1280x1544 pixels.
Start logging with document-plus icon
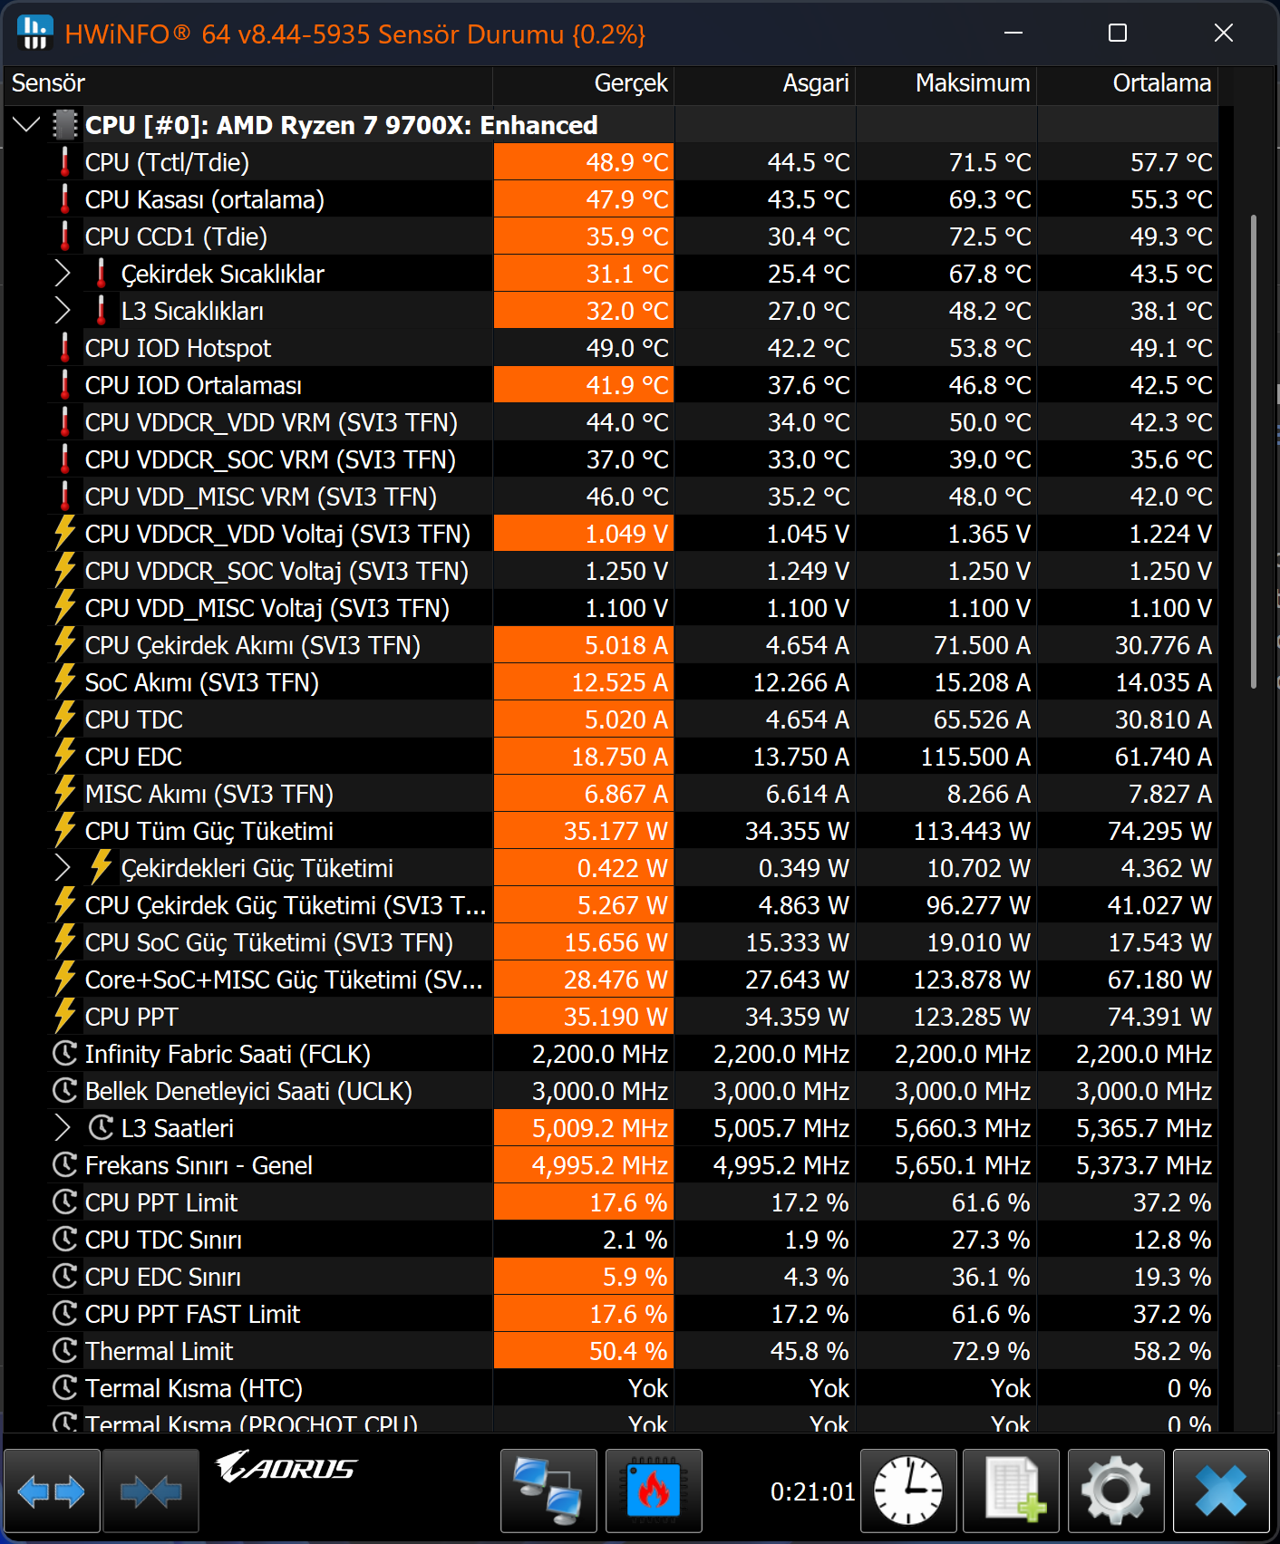point(1011,1491)
